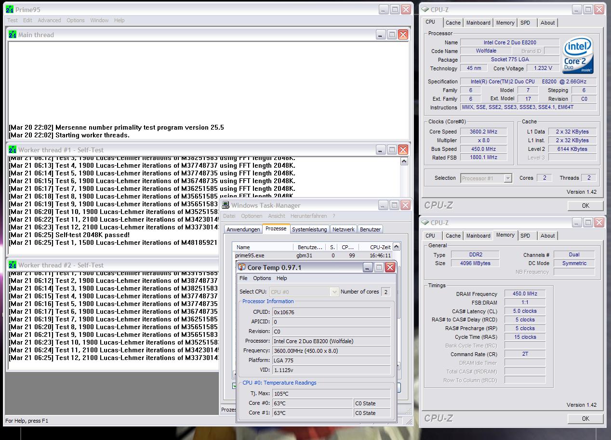Open the Ansicht menu in Task-Manager
This screenshot has height=440, width=611.
point(277,216)
